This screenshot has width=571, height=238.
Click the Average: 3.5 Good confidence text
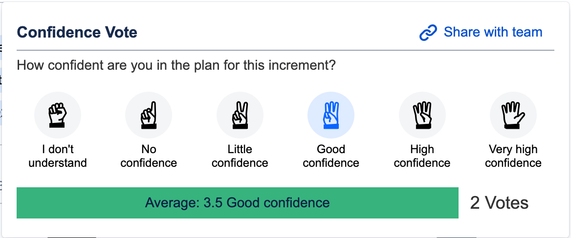[238, 202]
